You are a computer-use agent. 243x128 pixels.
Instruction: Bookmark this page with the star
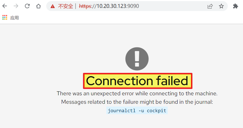point(221,6)
